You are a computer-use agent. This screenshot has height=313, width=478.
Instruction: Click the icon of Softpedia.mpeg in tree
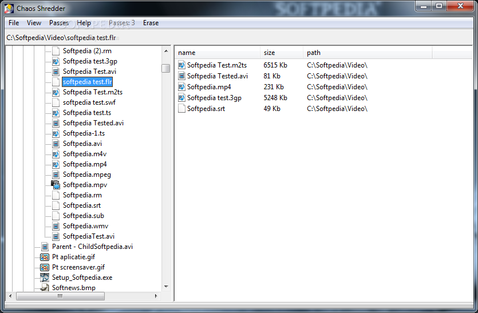tap(56, 175)
